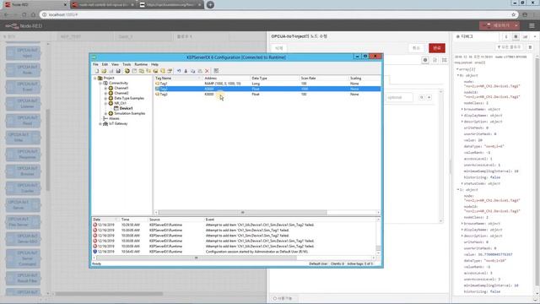Click the round yellow-black icon after Save As

[x=127, y=71]
